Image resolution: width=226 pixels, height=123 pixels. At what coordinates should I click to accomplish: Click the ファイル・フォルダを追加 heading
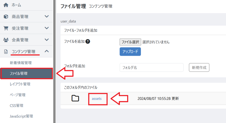[x=81, y=31]
